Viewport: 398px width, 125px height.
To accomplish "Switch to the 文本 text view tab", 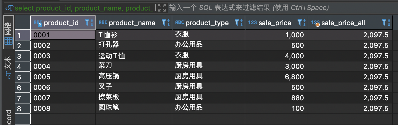I will click(x=8, y=67).
